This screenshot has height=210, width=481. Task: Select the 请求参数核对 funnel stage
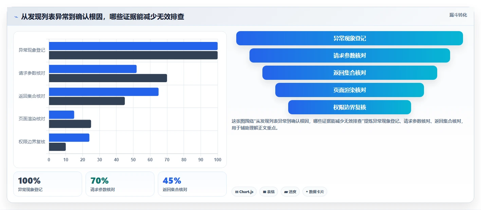tap(350, 55)
